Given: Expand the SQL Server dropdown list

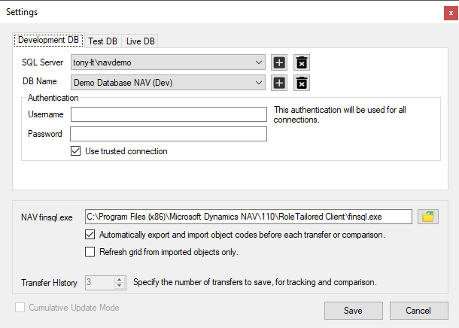Looking at the screenshot, I should (259, 62).
